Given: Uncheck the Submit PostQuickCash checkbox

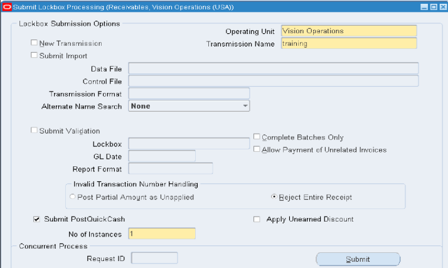Looking at the screenshot, I should coord(36,219).
